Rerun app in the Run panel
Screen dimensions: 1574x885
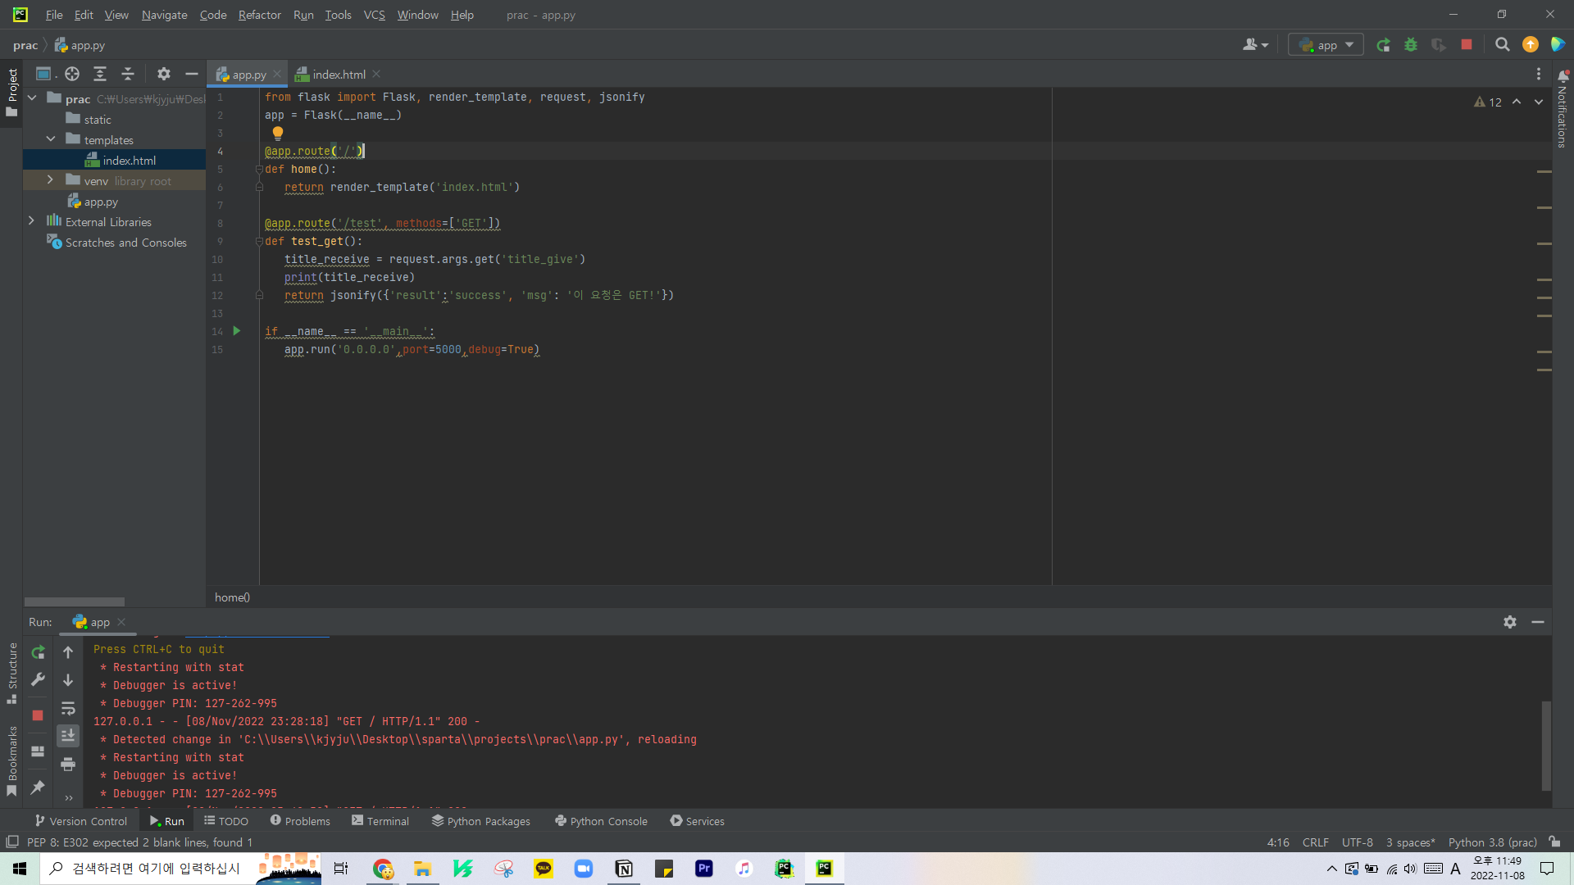tap(38, 652)
